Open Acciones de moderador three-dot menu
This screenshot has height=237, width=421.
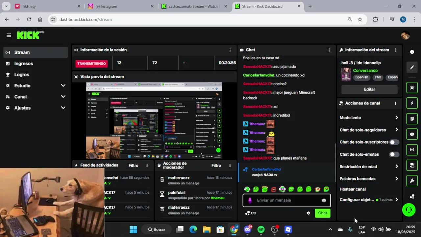(x=230, y=166)
